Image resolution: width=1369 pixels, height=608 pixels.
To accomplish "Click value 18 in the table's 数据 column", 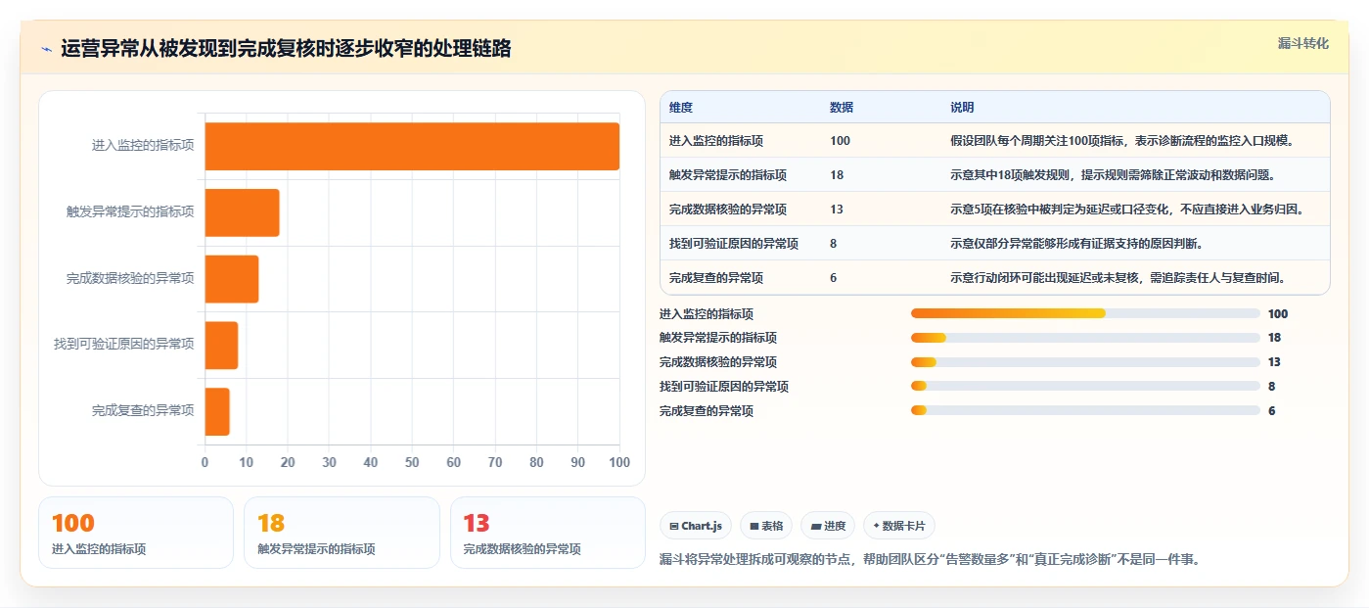I will (837, 175).
